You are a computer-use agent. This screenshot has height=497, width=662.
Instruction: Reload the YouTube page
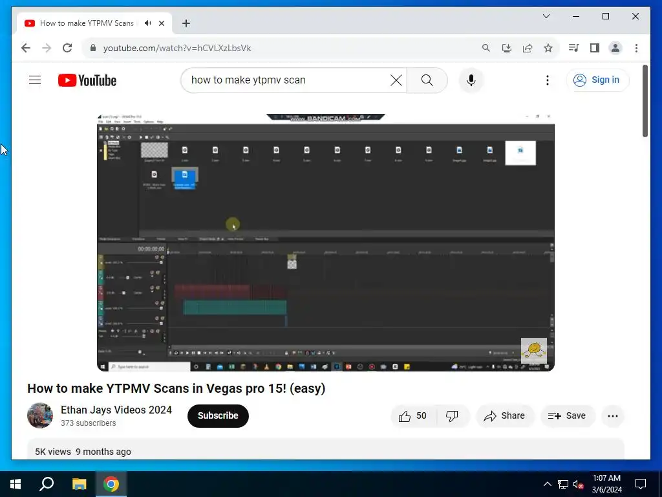67,48
